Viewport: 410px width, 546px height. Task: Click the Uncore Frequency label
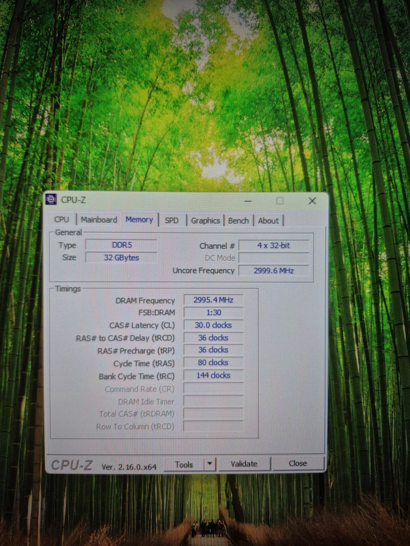point(203,271)
